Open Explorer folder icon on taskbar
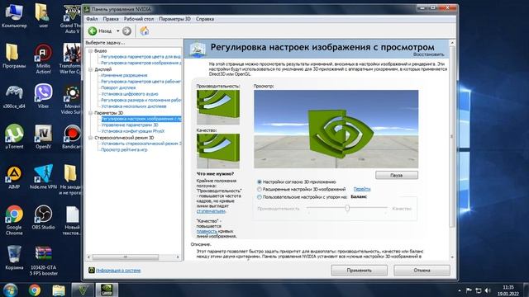This screenshot has height=297, width=529. 59,290
